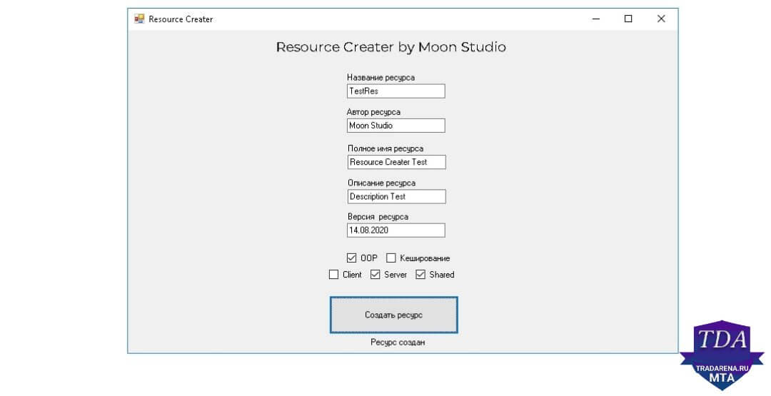Disable the Server checkbox

(x=376, y=275)
